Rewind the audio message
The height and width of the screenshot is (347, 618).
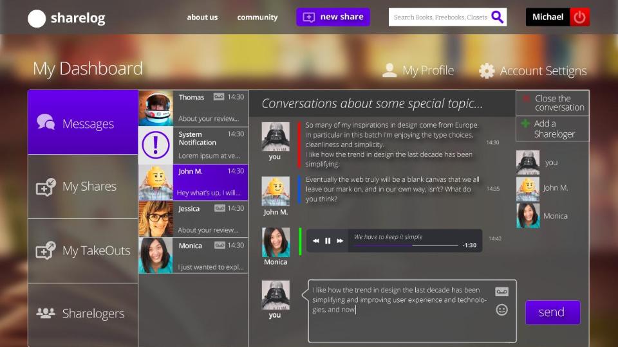tap(315, 241)
